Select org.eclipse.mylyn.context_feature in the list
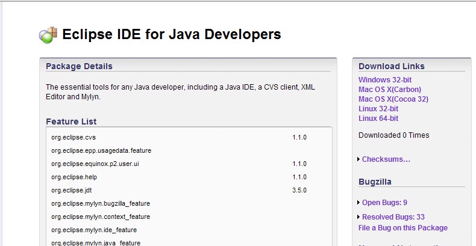 coord(101,217)
